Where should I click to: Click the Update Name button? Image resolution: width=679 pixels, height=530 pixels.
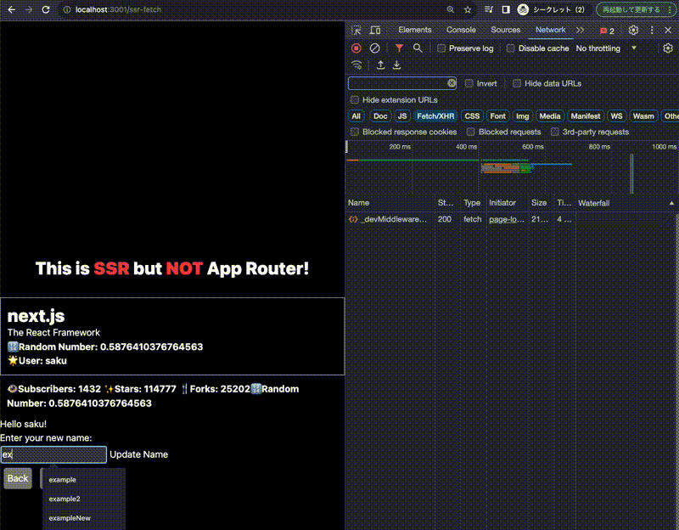click(x=138, y=454)
